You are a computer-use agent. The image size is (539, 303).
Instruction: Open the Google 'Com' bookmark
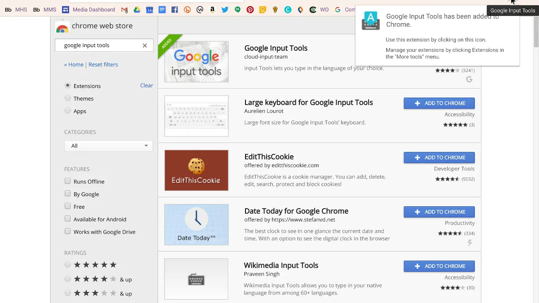pos(345,10)
